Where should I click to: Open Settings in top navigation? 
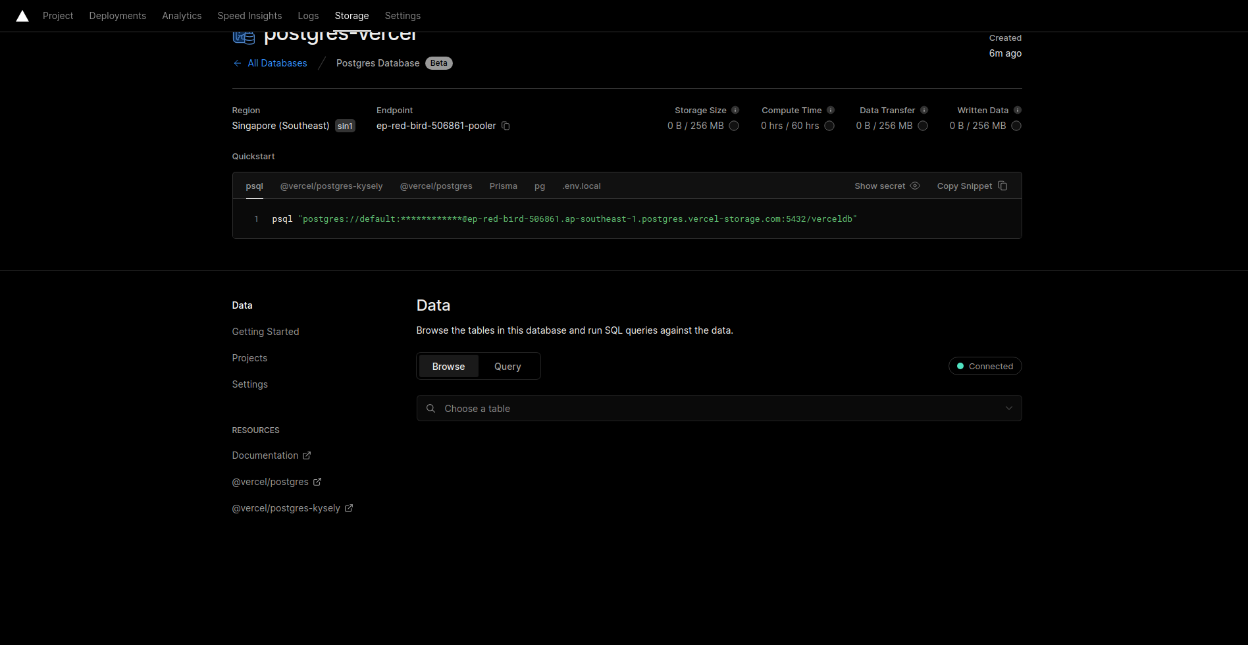click(x=403, y=16)
